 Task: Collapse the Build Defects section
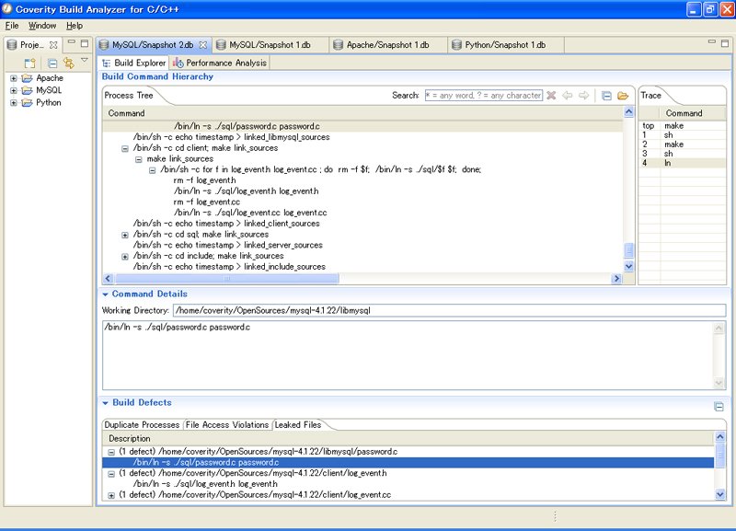(105, 403)
